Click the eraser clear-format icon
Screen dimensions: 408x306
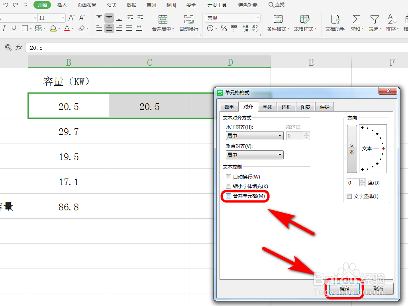pos(82,28)
